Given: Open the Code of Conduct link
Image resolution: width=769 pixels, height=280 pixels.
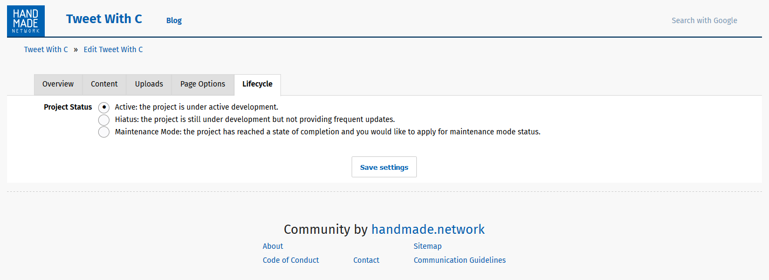Looking at the screenshot, I should (291, 260).
